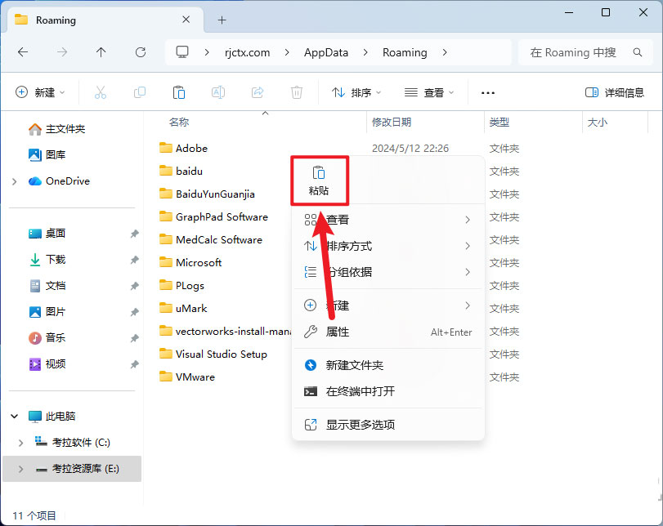Open the three-dot more options menu
The width and height of the screenshot is (663, 526).
[x=488, y=93]
